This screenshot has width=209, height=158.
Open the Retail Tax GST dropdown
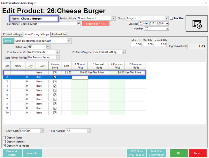point(48,46)
